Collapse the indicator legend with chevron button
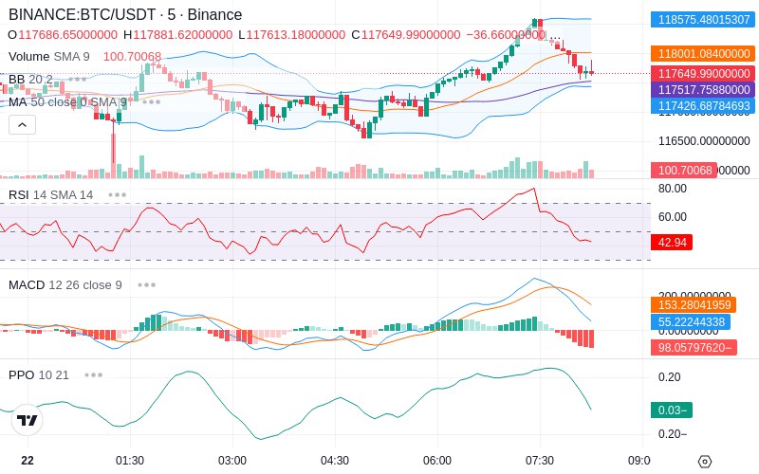Viewport: 759px width, 474px height. (x=22, y=125)
